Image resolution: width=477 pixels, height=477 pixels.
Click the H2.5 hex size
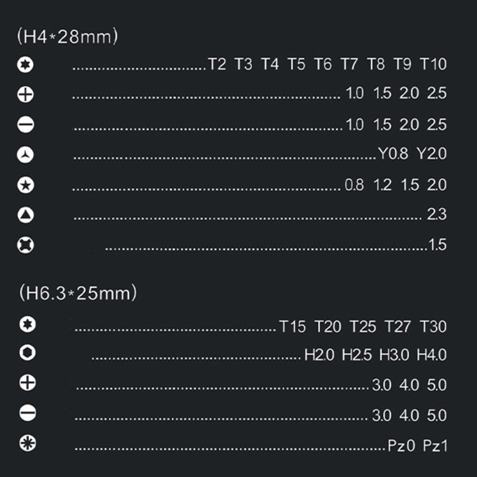(357, 355)
